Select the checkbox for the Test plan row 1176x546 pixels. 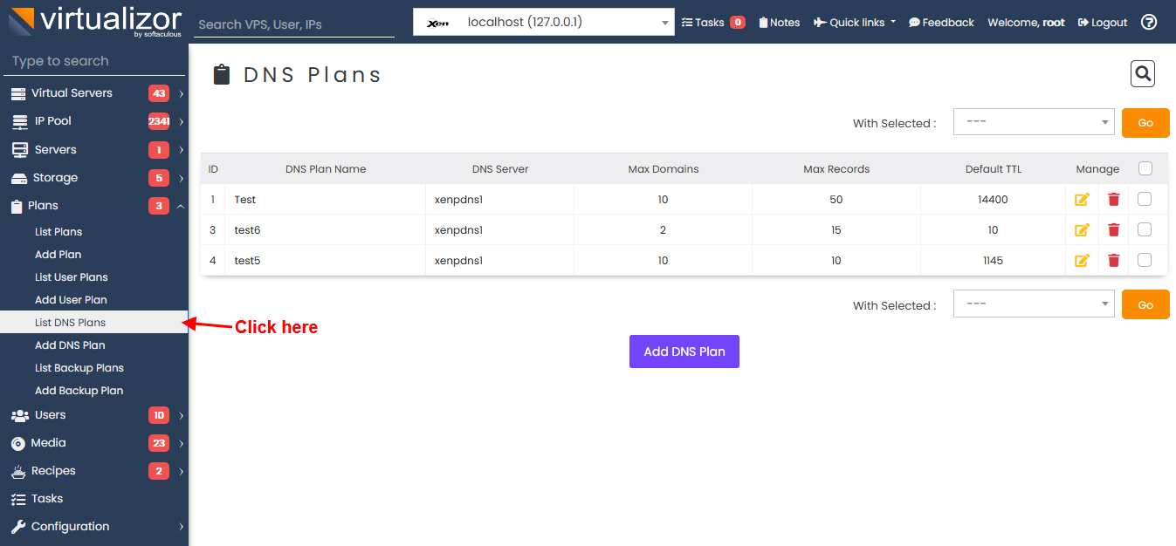pos(1145,199)
